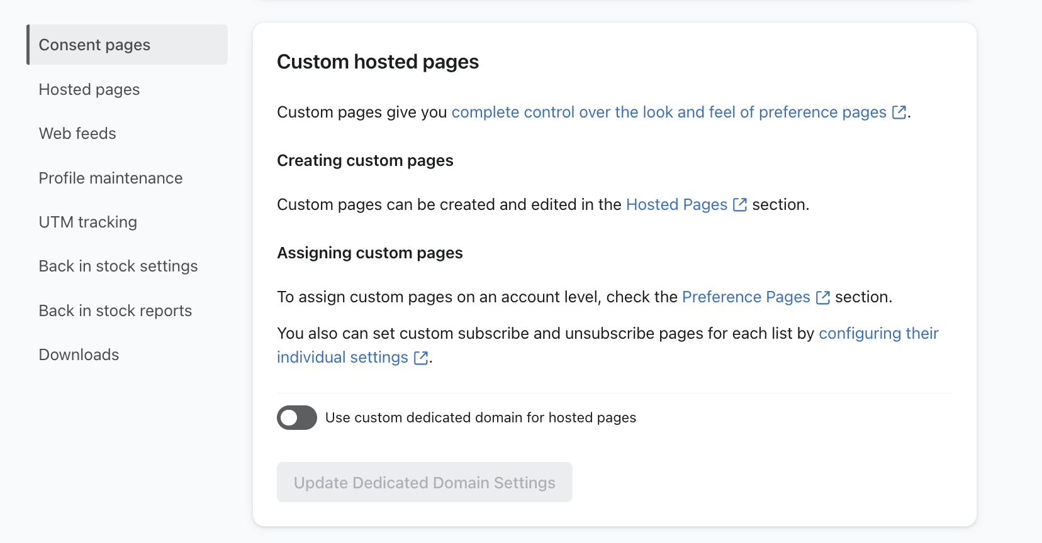Image resolution: width=1042 pixels, height=543 pixels.
Task: Click the external link icon beside Preference Pages
Action: coord(822,297)
